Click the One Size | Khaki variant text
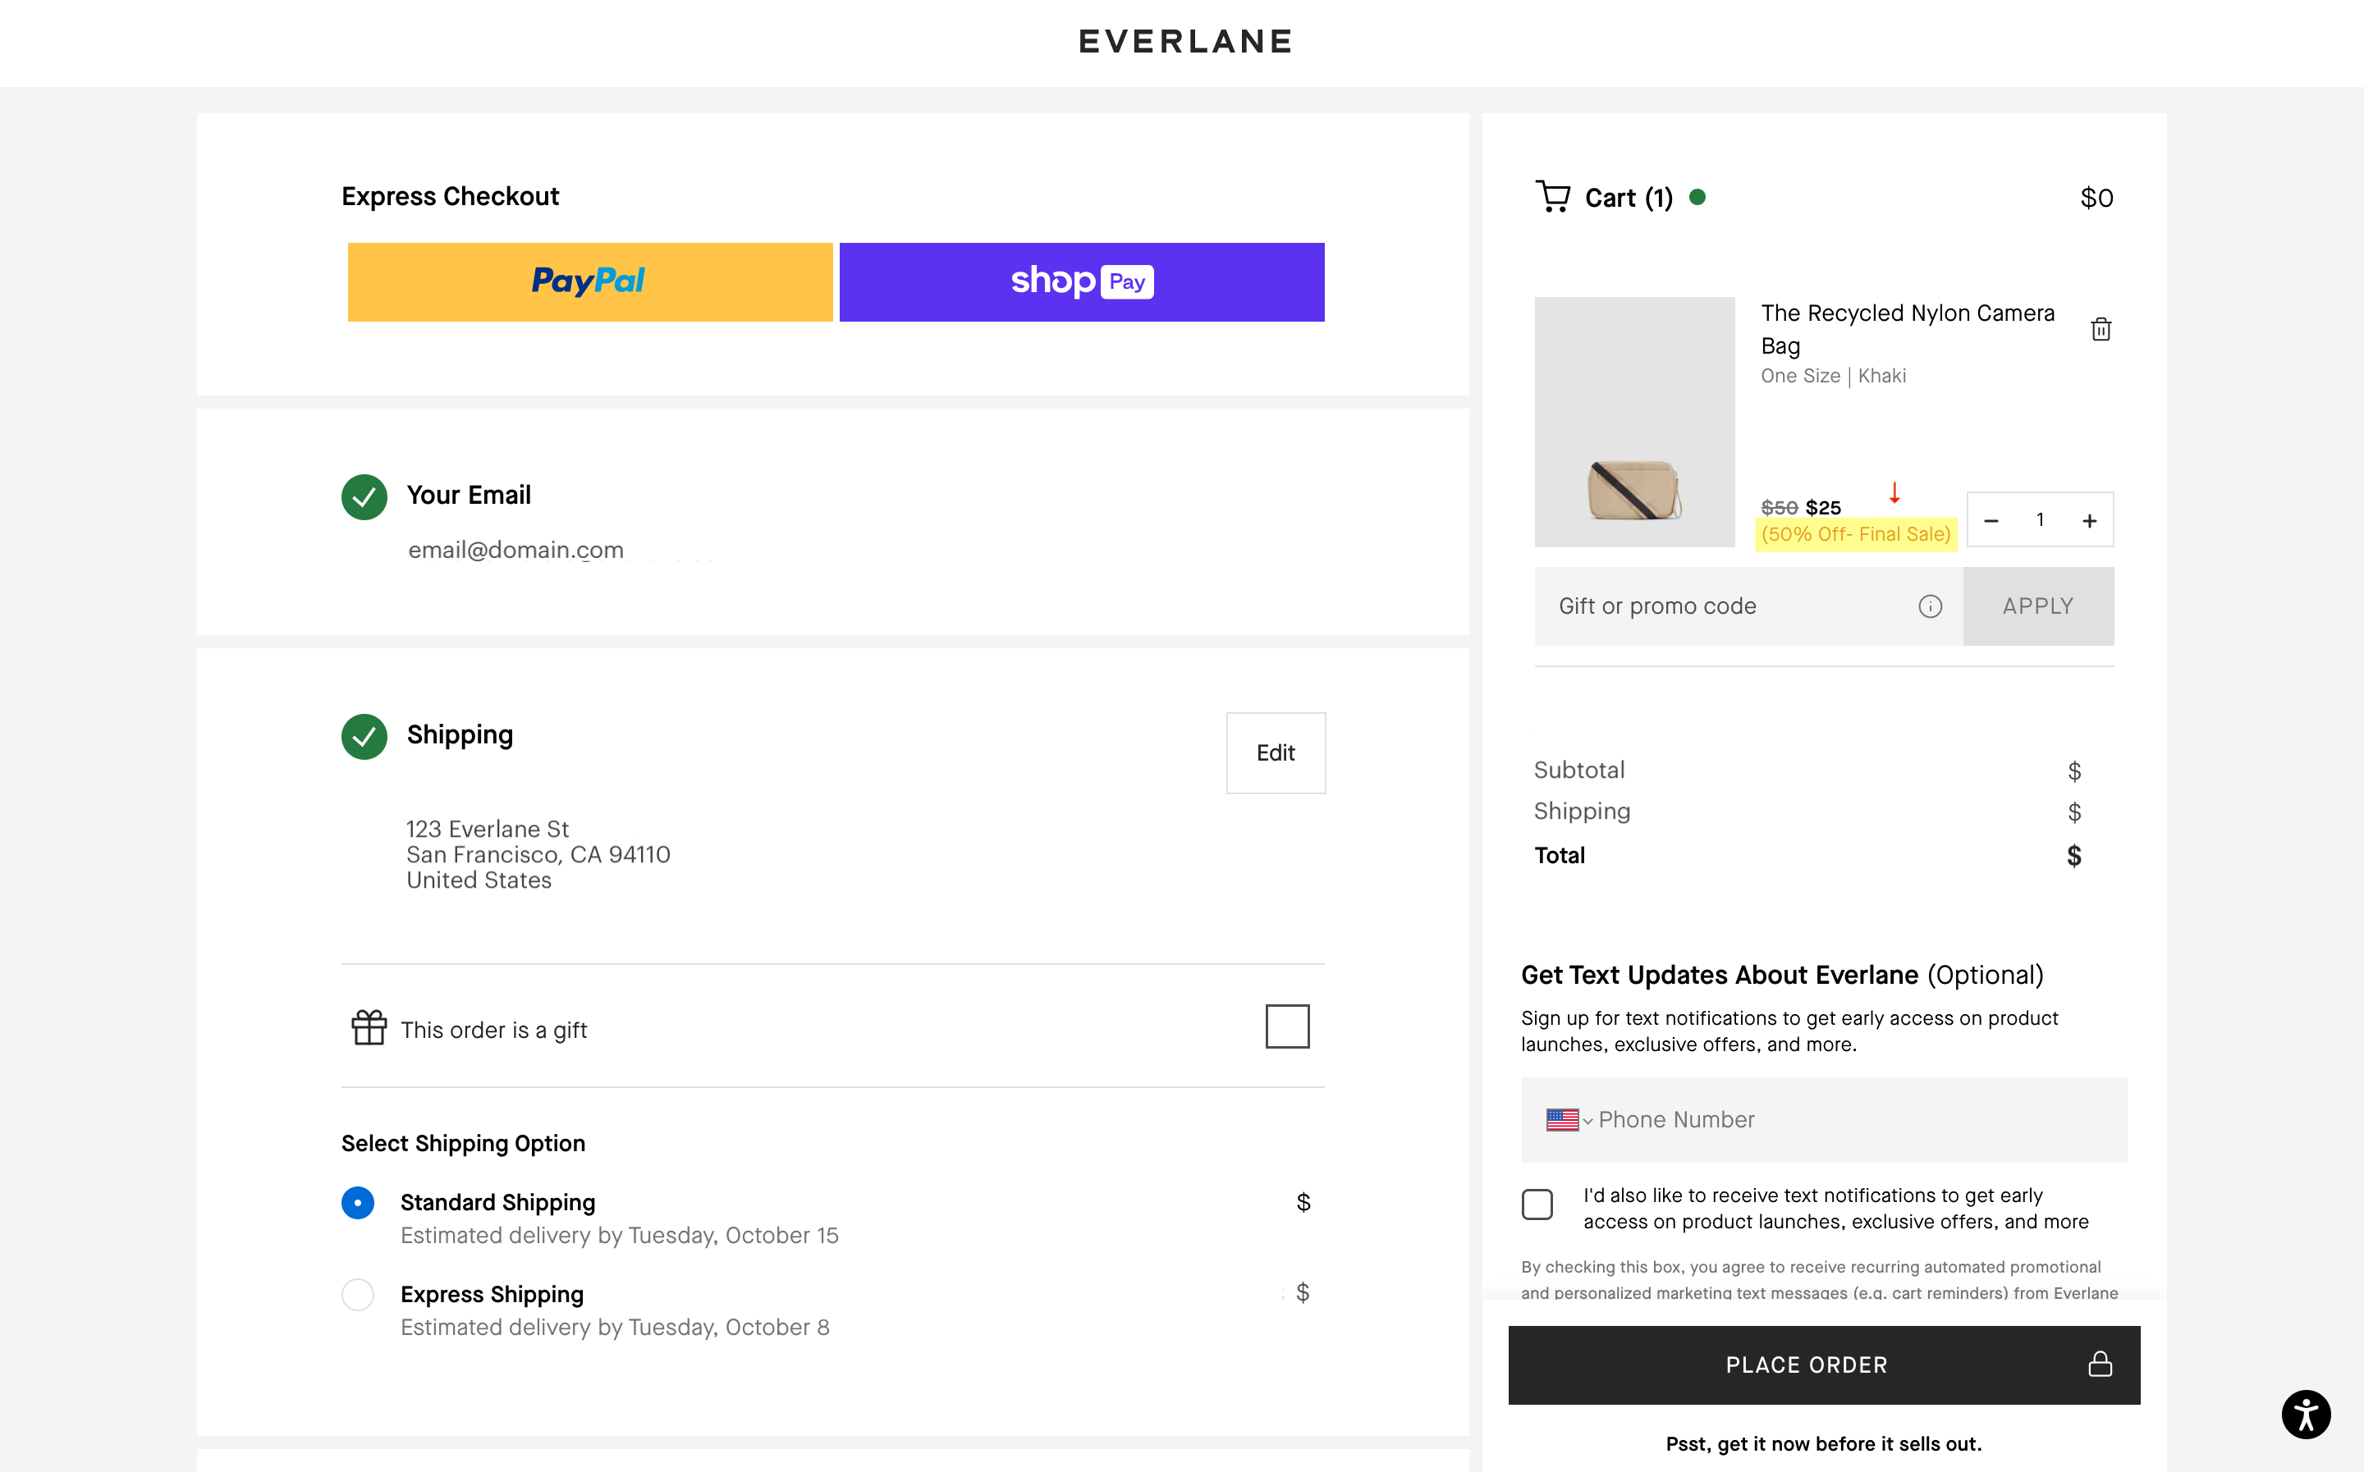The width and height of the screenshot is (2364, 1472). click(x=1834, y=376)
